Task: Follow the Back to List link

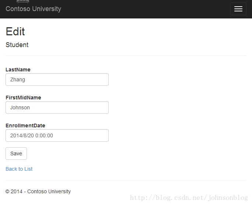Action: tap(19, 169)
